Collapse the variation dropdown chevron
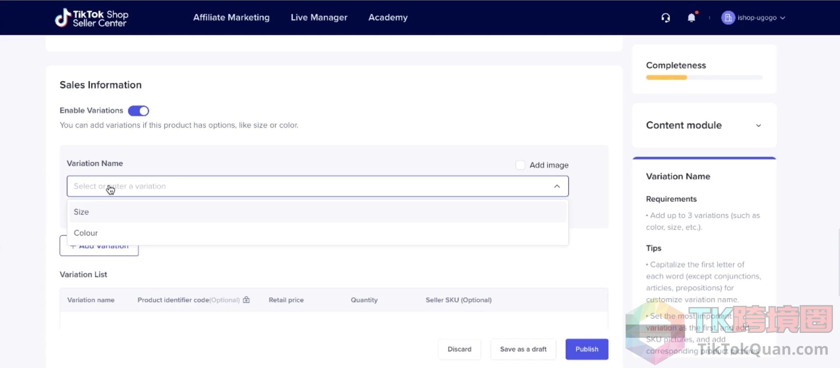This screenshot has width=840, height=368. pos(557,186)
